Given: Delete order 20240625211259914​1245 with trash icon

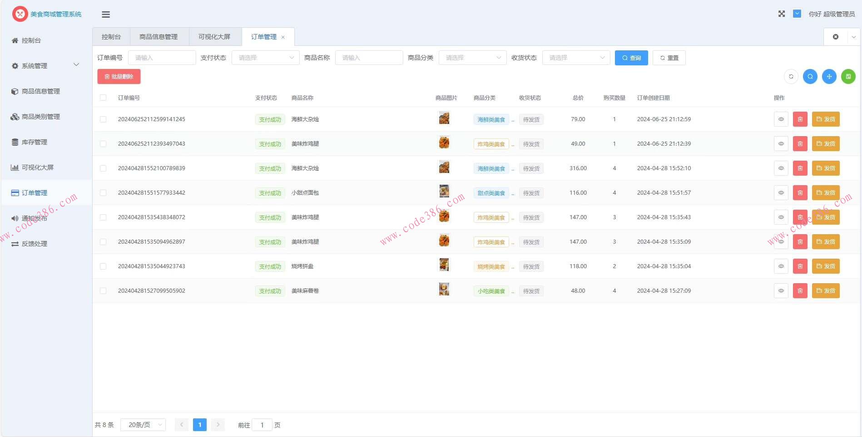Looking at the screenshot, I should point(800,119).
